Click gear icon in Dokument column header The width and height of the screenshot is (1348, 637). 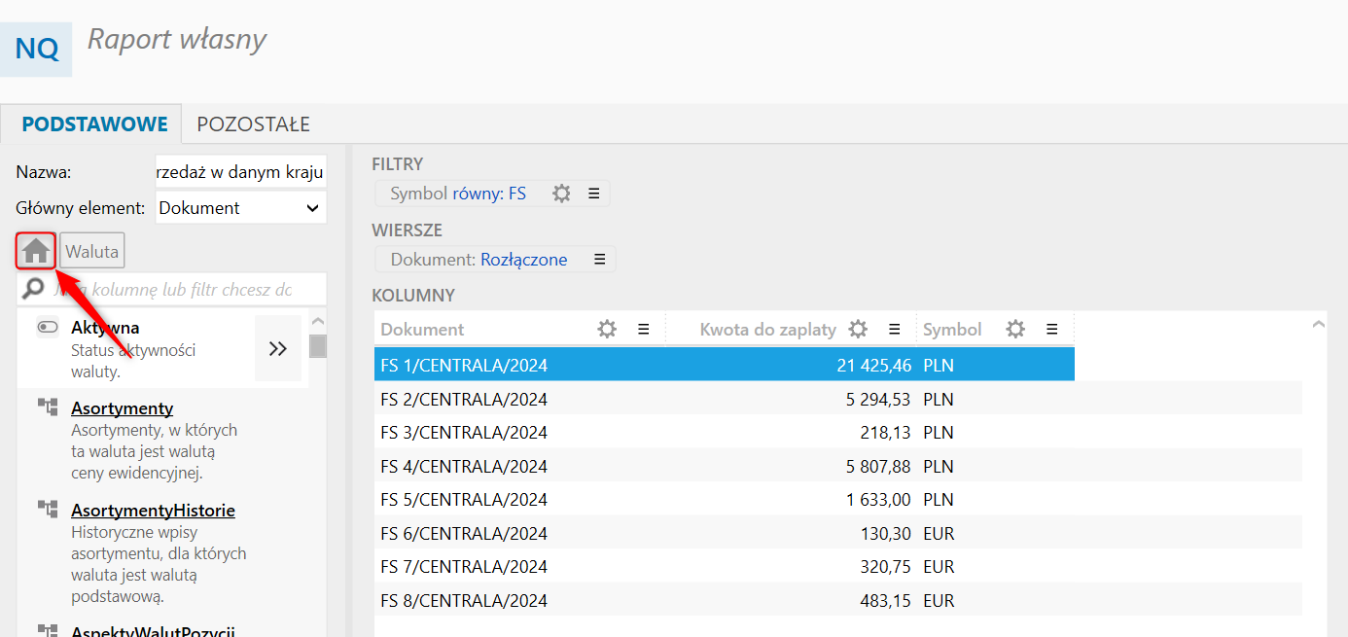[607, 330]
